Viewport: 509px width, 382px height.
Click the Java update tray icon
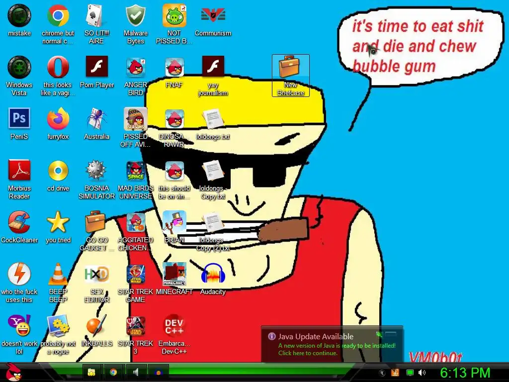(395, 373)
